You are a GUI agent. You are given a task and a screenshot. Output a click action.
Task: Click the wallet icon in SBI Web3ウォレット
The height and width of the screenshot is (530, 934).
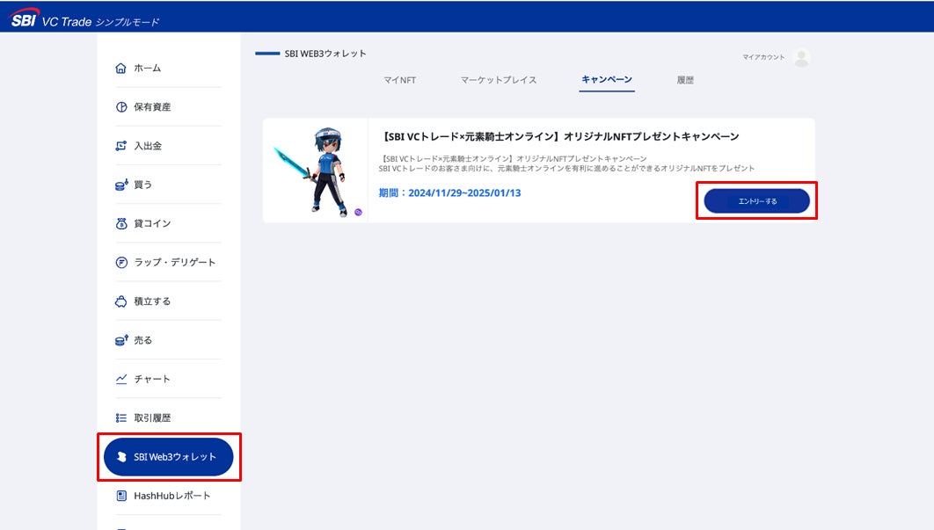pos(121,457)
